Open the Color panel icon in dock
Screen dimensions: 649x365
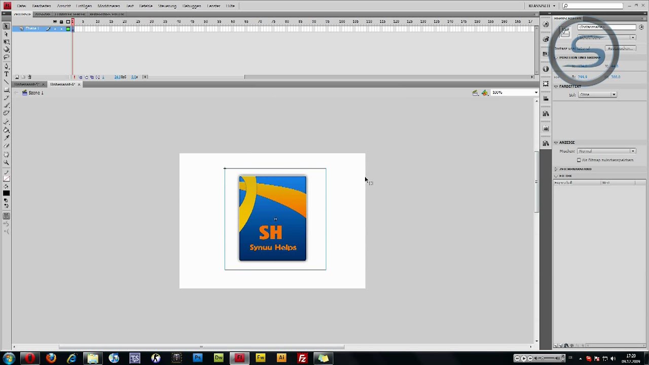point(546,39)
